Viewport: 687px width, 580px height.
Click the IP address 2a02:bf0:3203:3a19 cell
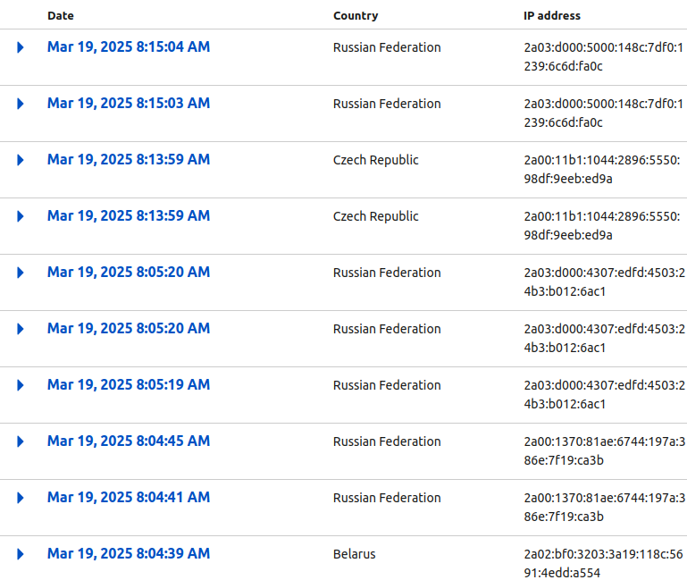point(604,563)
